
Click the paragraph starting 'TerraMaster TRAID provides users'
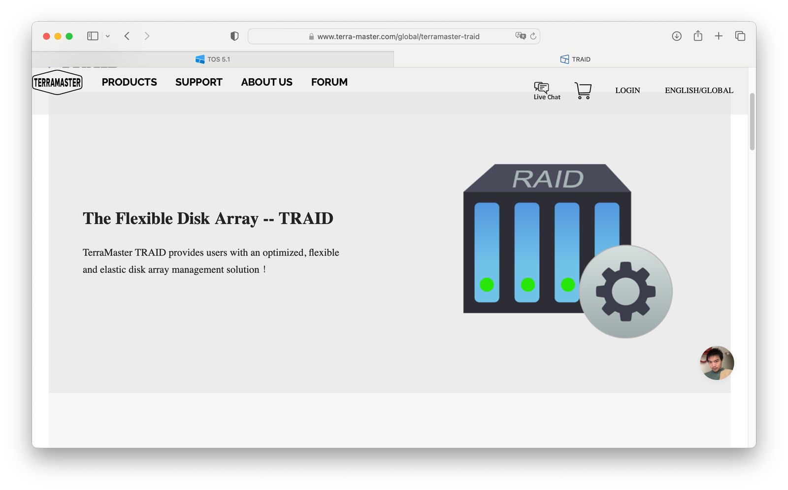coord(211,261)
